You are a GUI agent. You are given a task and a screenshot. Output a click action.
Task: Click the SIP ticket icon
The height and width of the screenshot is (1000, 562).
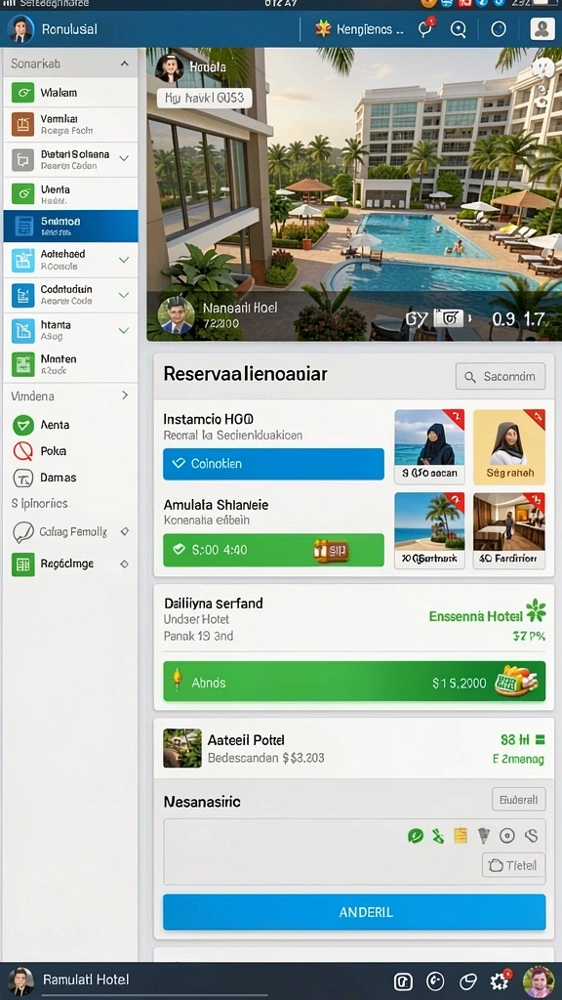coord(331,550)
